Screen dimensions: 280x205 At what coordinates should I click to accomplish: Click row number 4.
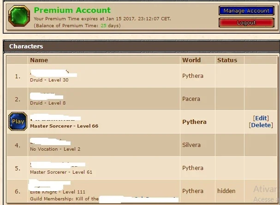click(x=18, y=146)
